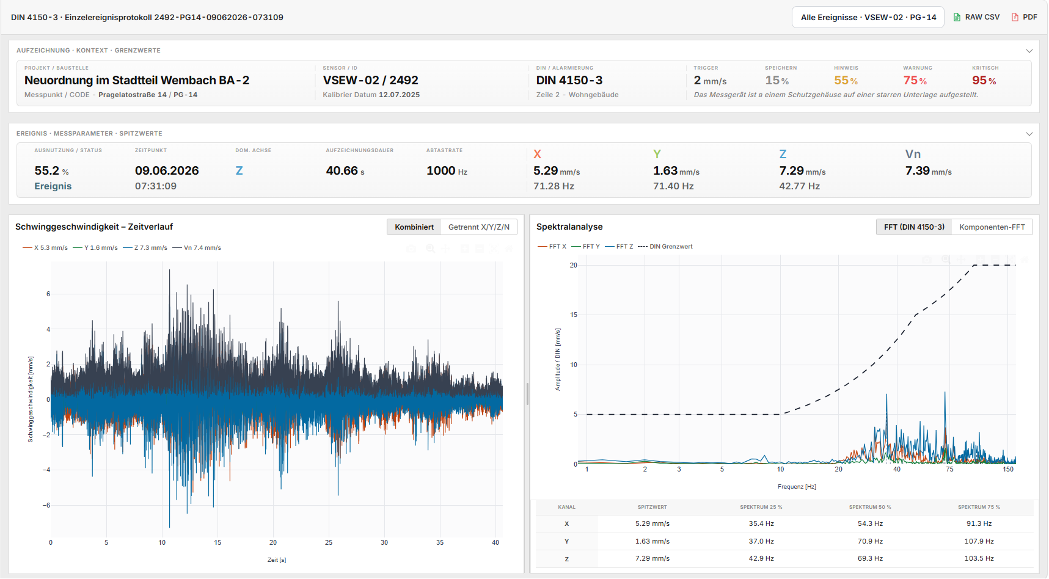1049x579 pixels.
Task: Hide the FFT Z legend series
Action: point(620,247)
